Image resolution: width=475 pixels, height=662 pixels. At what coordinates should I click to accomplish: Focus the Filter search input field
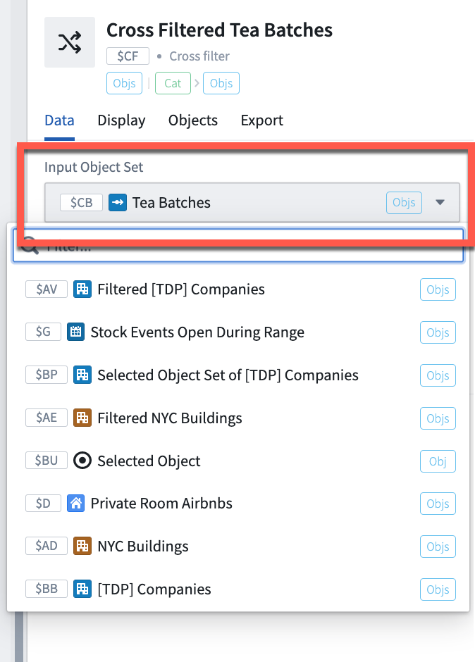238,246
